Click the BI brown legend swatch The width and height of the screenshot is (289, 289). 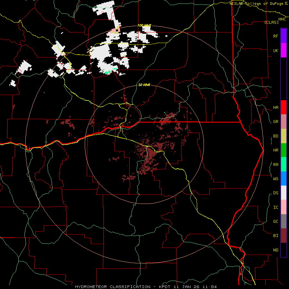[284, 236]
